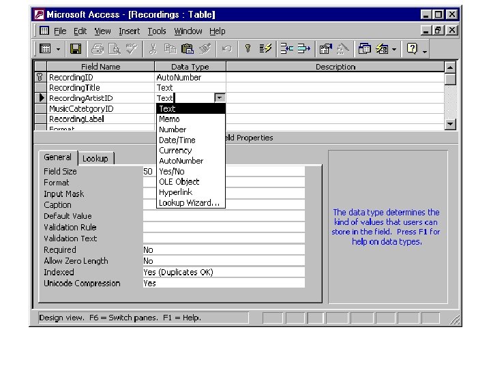Click the Database Window toolbar icon
Screen dimensions: 491x368
click(364, 48)
